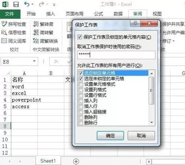185x165 pixels.
Task: Enable 设置行格式 permission
Action: [x=81, y=95]
